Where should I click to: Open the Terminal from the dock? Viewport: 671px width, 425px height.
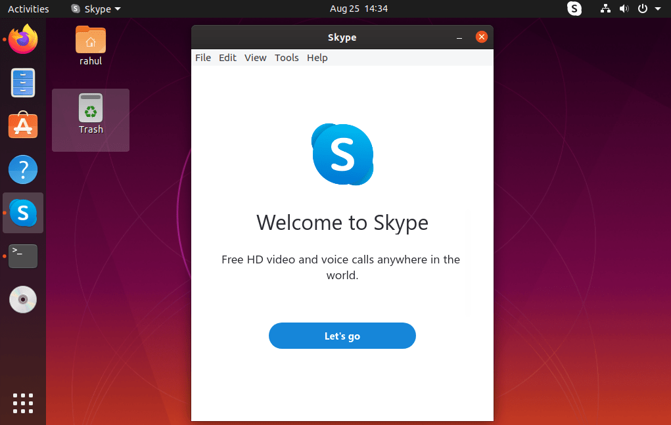coord(23,256)
